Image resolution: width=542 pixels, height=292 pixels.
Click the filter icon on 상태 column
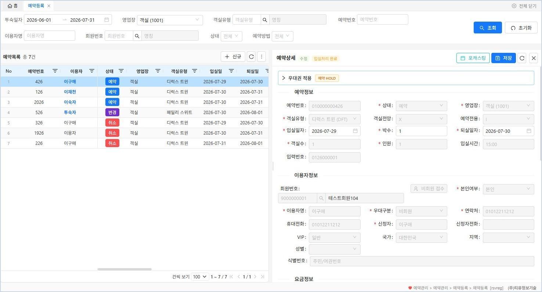point(121,71)
